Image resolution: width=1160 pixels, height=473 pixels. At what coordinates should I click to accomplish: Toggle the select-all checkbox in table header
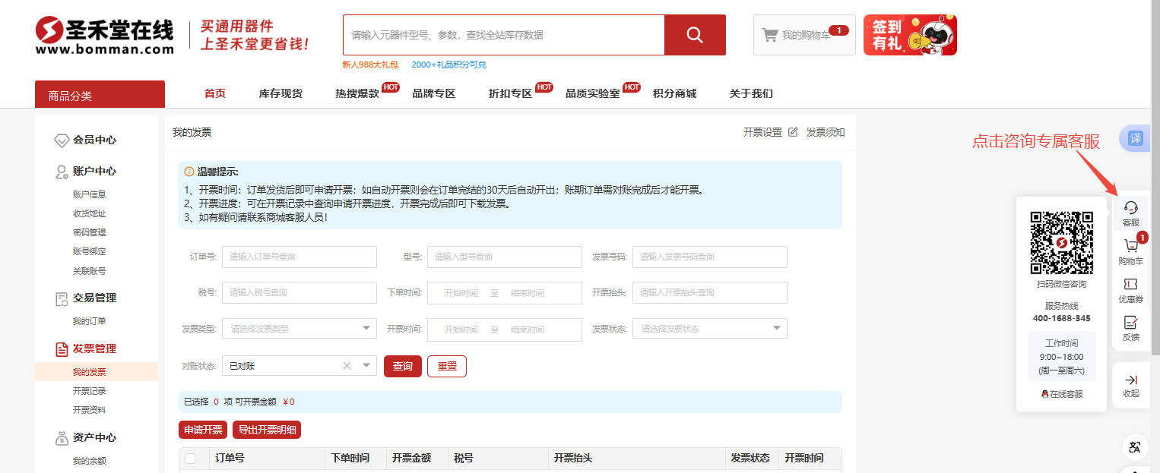coord(190,459)
